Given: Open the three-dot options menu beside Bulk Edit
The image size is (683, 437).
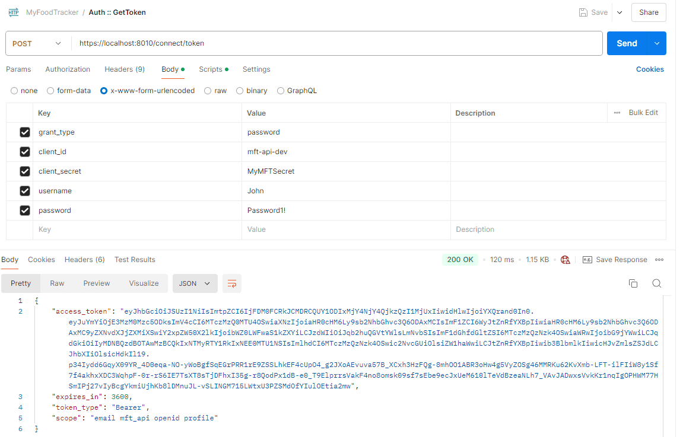Looking at the screenshot, I should point(617,113).
